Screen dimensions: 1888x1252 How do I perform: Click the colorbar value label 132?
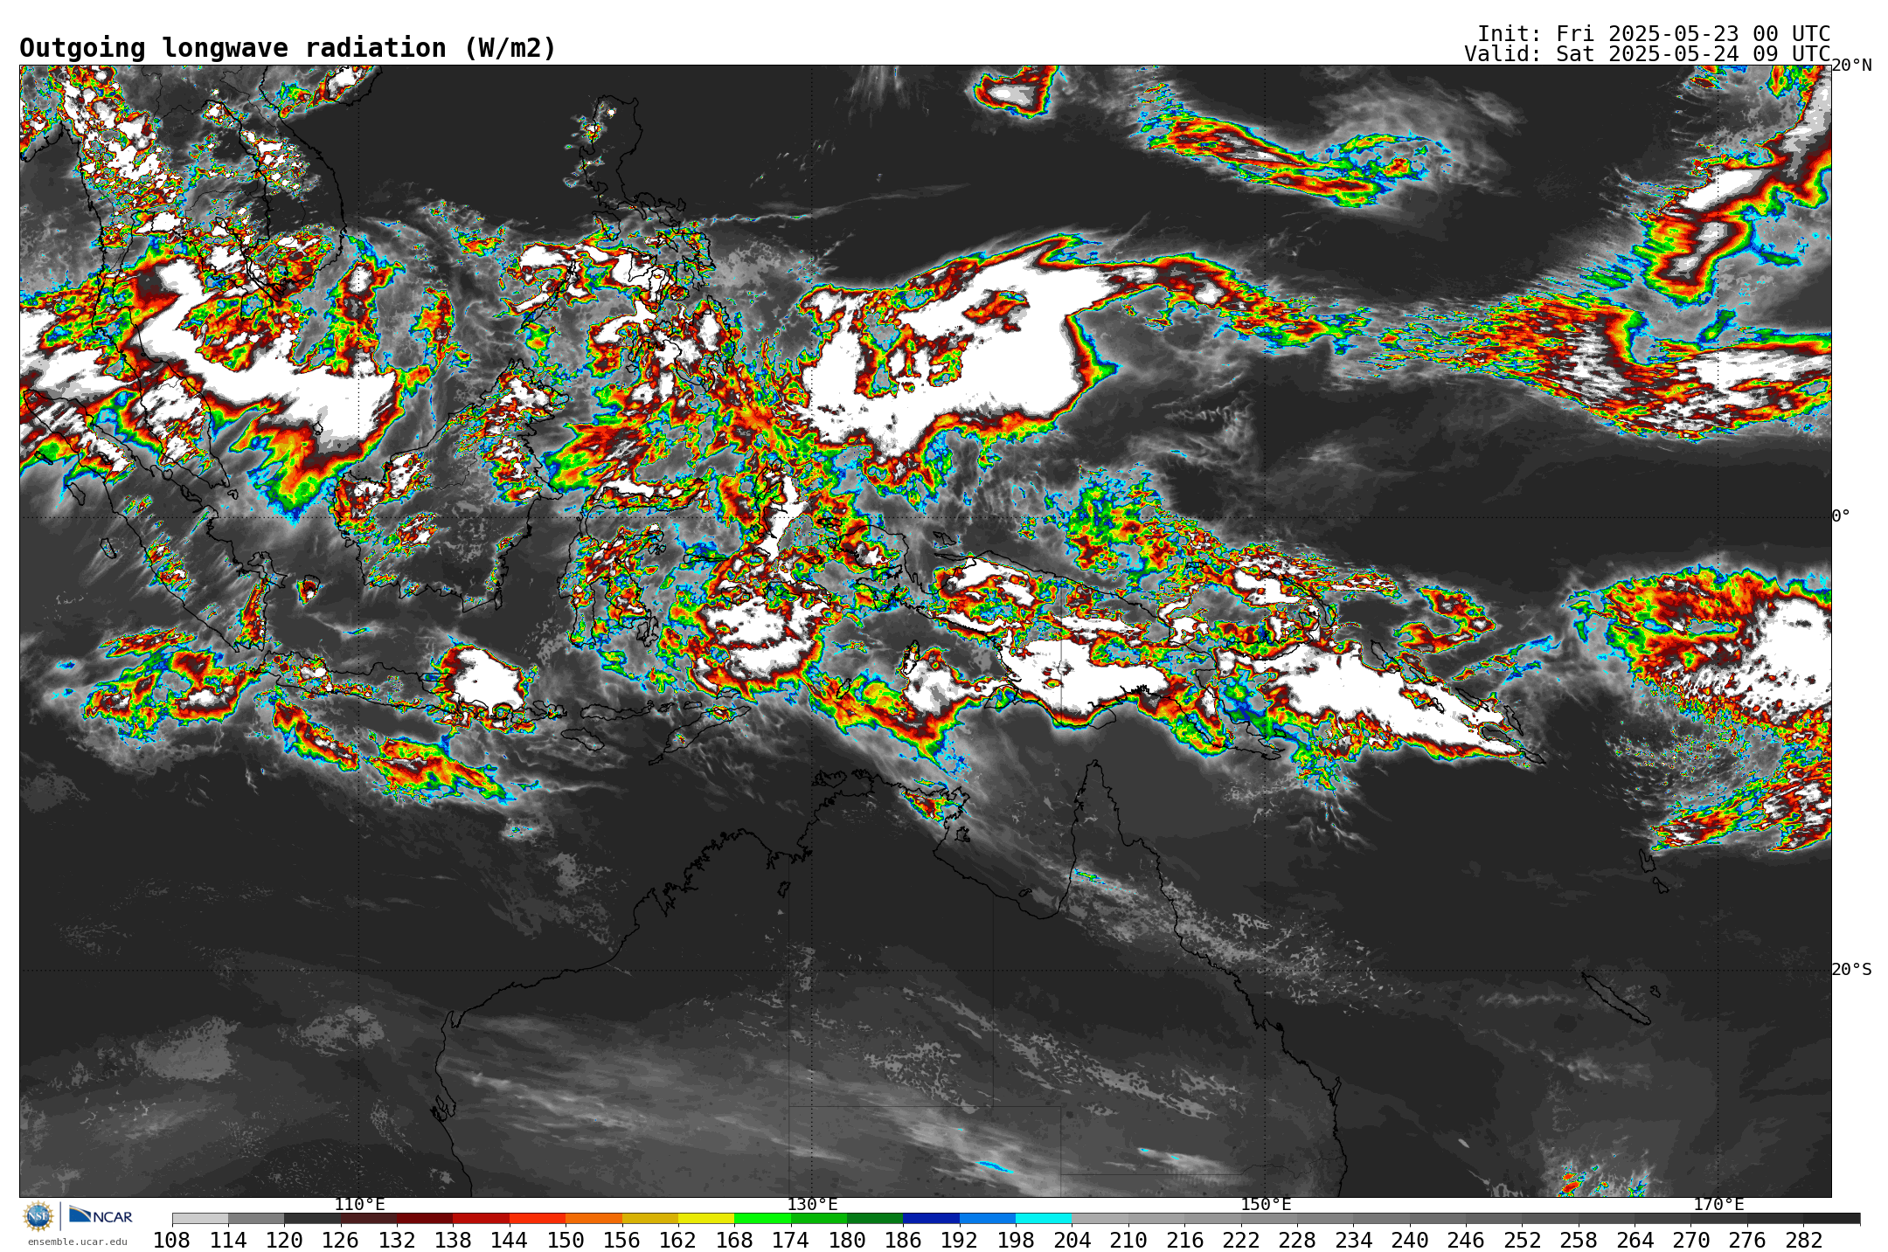coord(397,1240)
